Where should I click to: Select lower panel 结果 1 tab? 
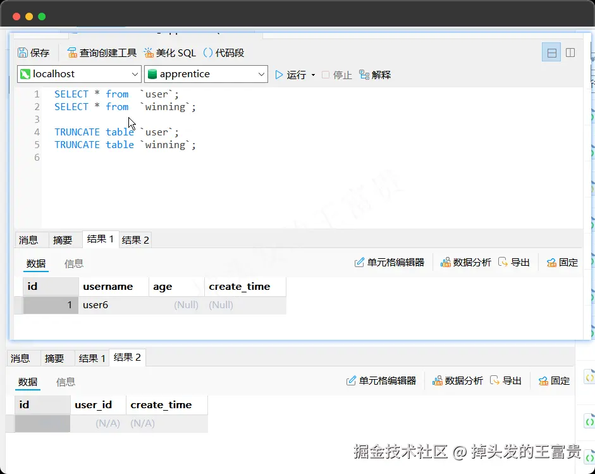coord(92,358)
